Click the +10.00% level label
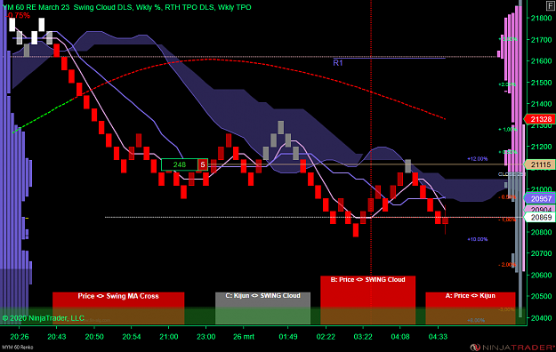The image size is (556, 352). tap(478, 239)
